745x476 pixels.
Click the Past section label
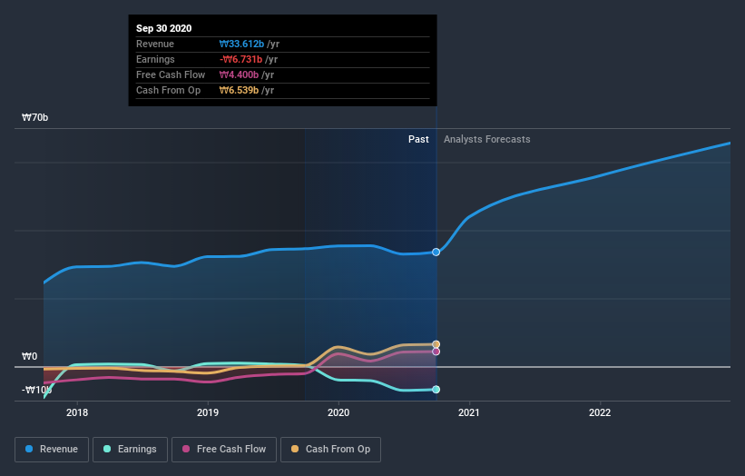coord(418,139)
